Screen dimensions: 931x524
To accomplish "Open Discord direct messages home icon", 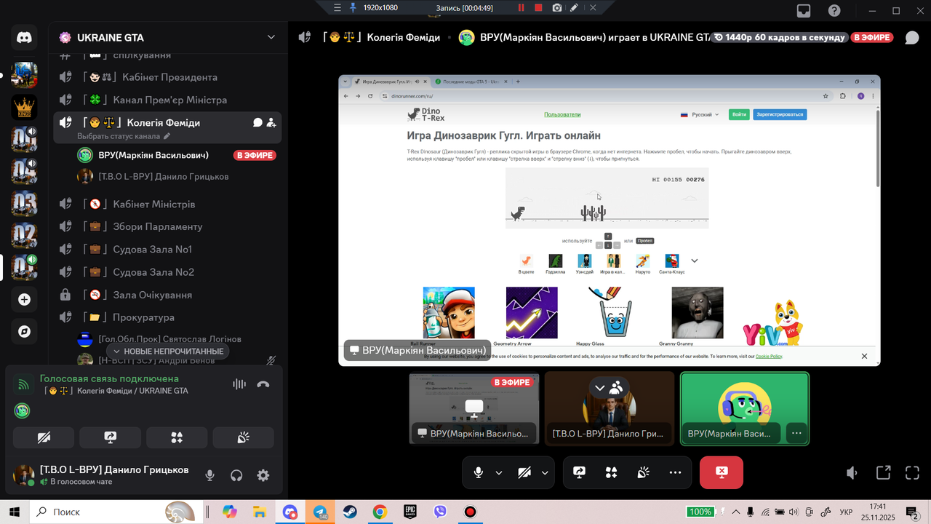I will [24, 38].
